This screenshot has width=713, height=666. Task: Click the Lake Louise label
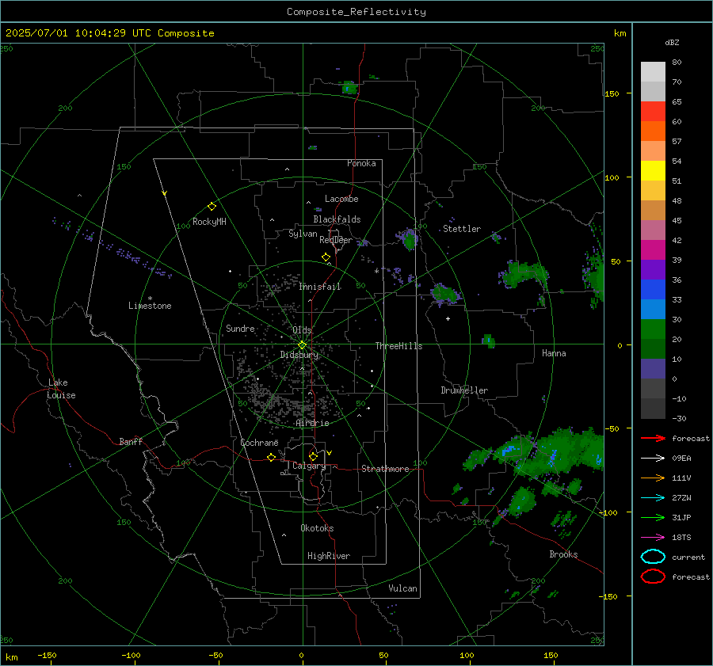click(61, 389)
